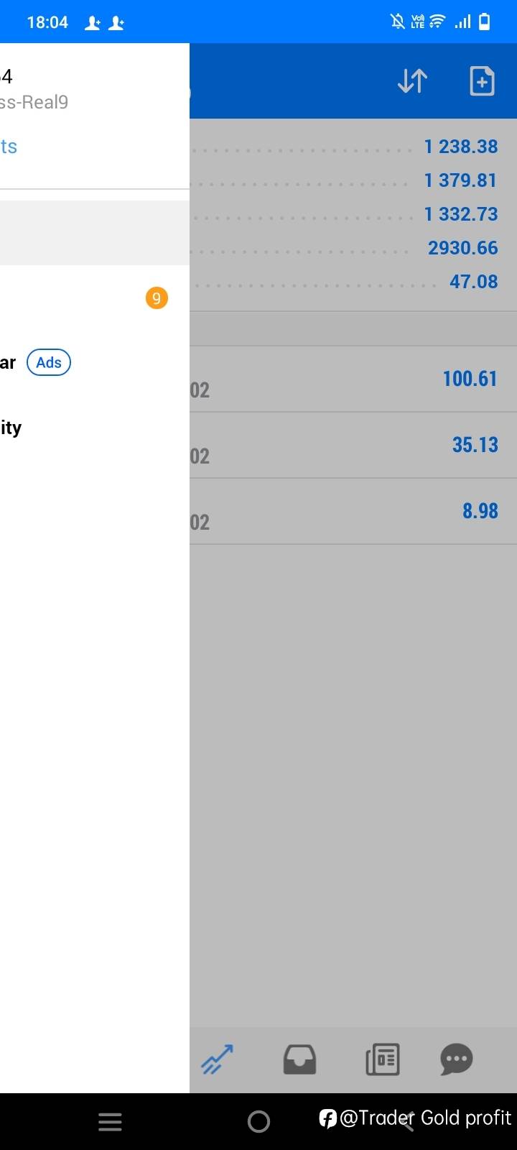This screenshot has height=1150, width=517.
Task: Tap the orange 9 notification badge
Action: [157, 298]
